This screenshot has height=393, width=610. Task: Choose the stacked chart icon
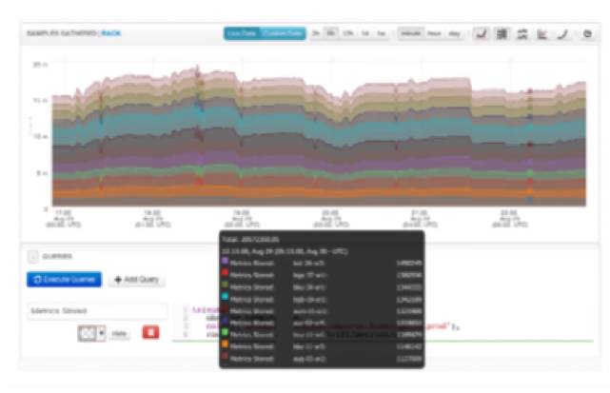tap(502, 34)
